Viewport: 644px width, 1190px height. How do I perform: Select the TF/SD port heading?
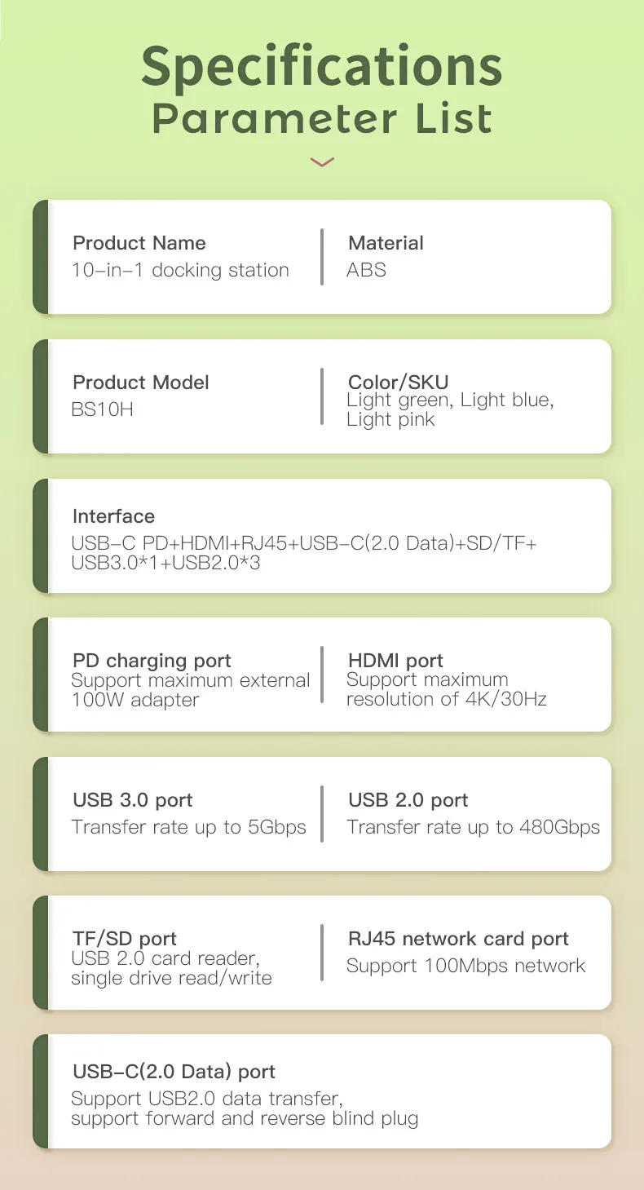tap(125, 939)
